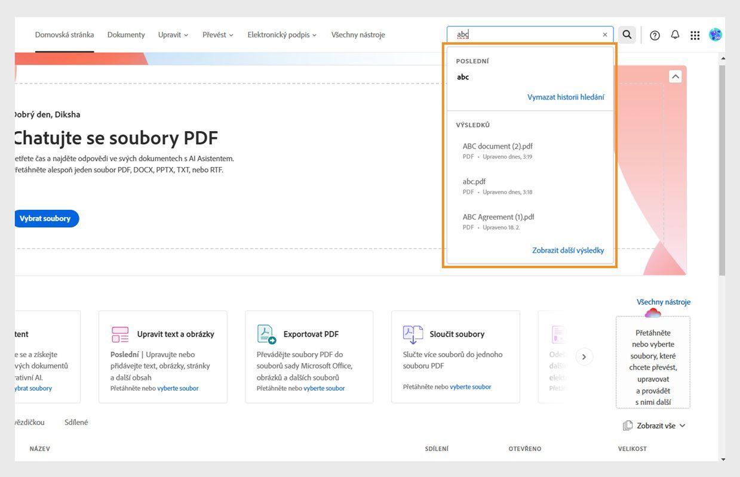Image resolution: width=740 pixels, height=477 pixels.
Task: Click Zobrazit další výsledky
Action: pyautogui.click(x=568, y=250)
